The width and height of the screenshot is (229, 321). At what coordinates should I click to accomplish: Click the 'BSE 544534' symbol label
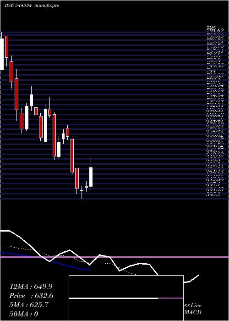(18, 6)
